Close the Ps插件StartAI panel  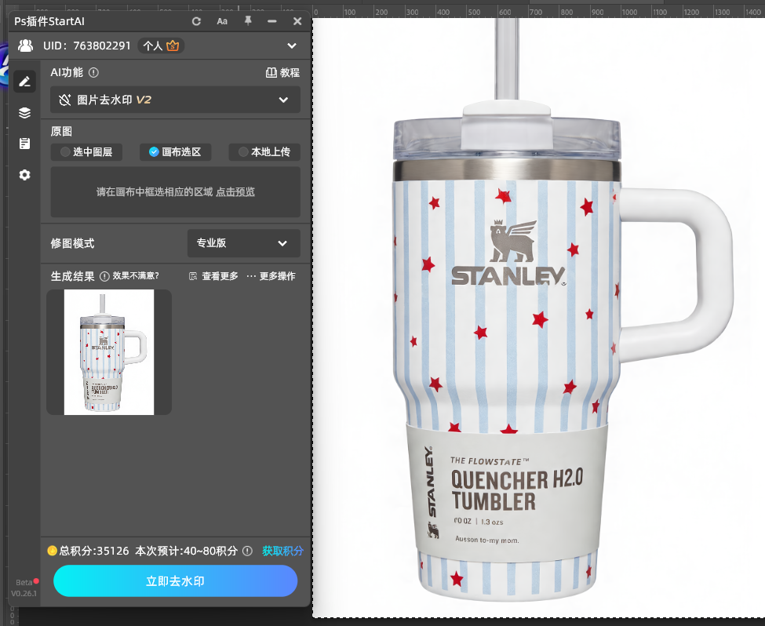pyautogui.click(x=297, y=21)
